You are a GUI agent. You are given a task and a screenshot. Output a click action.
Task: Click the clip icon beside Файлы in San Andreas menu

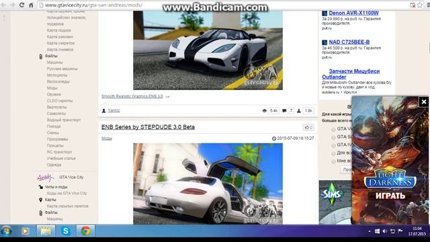[x=40, y=56]
